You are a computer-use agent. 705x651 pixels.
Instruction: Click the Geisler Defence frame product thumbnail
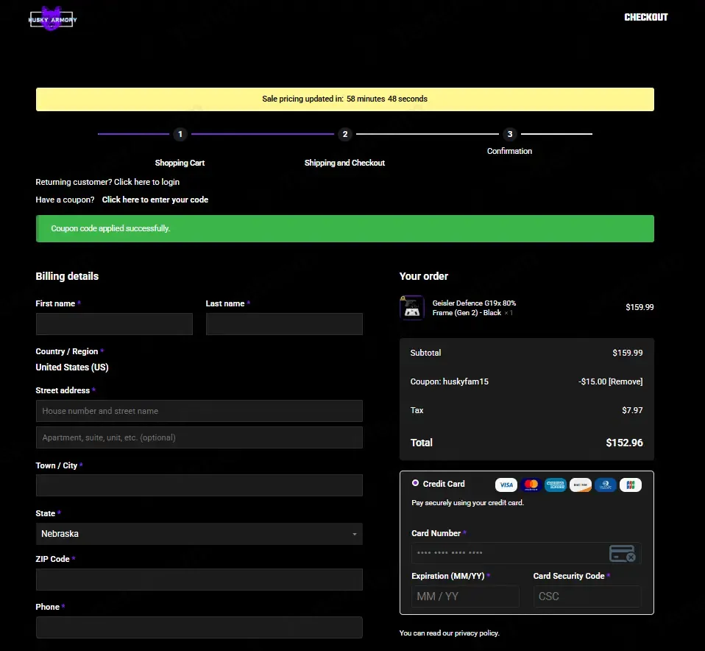(x=411, y=308)
